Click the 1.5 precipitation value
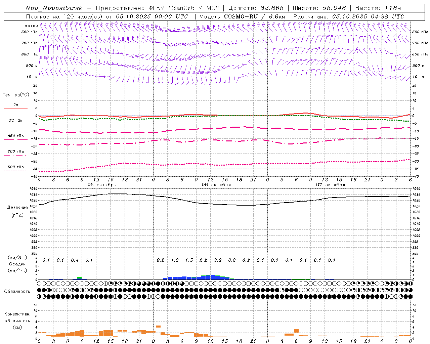Screen dimensions: 430x344 189,260
